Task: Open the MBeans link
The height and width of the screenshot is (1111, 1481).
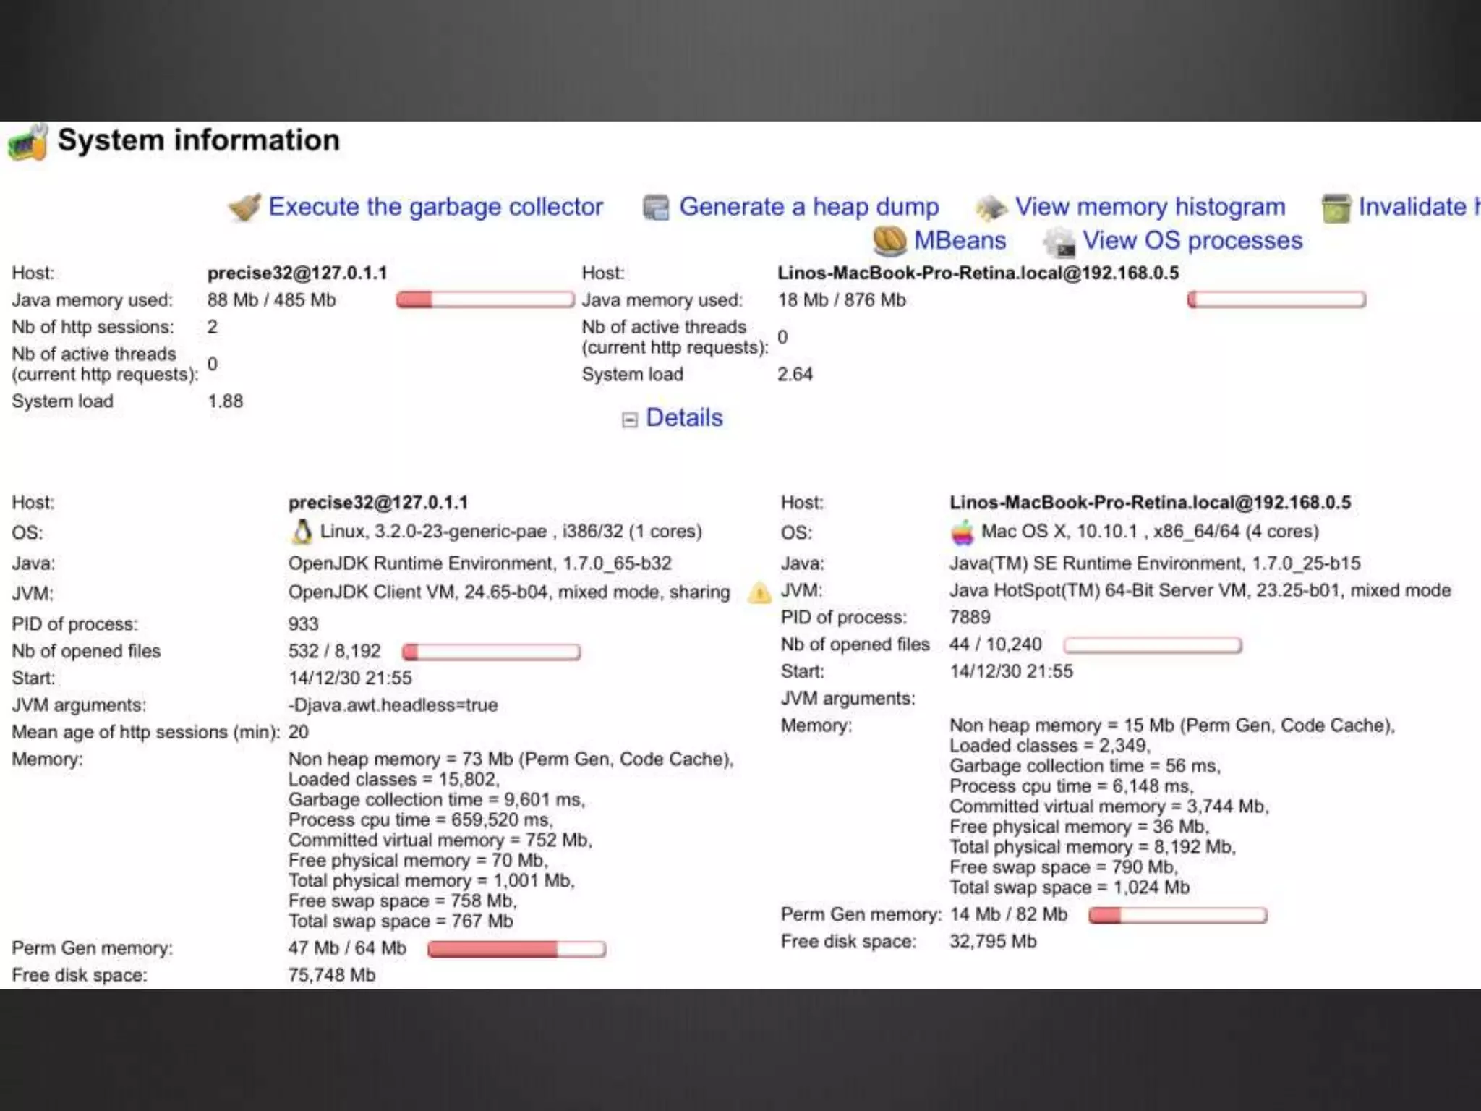Action: click(x=960, y=240)
